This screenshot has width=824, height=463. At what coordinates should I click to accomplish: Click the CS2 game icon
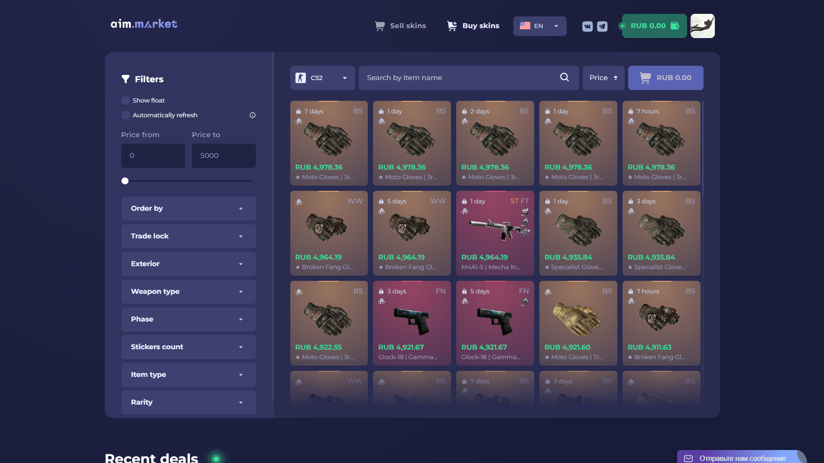pos(301,78)
